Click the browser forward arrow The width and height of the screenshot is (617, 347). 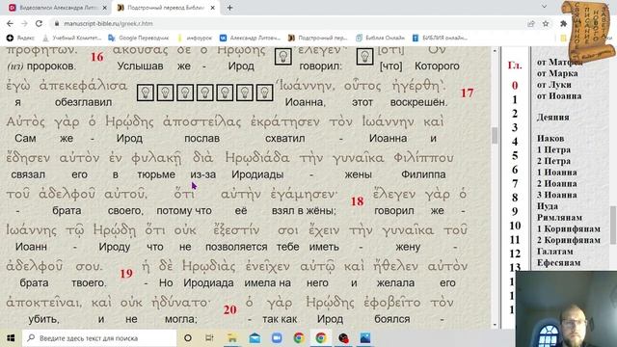click(24, 23)
